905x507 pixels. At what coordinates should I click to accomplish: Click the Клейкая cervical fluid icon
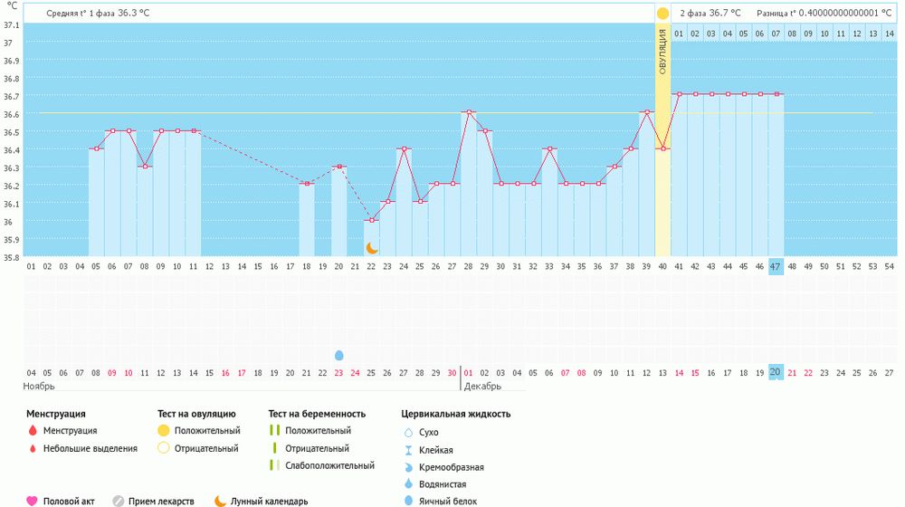407,450
